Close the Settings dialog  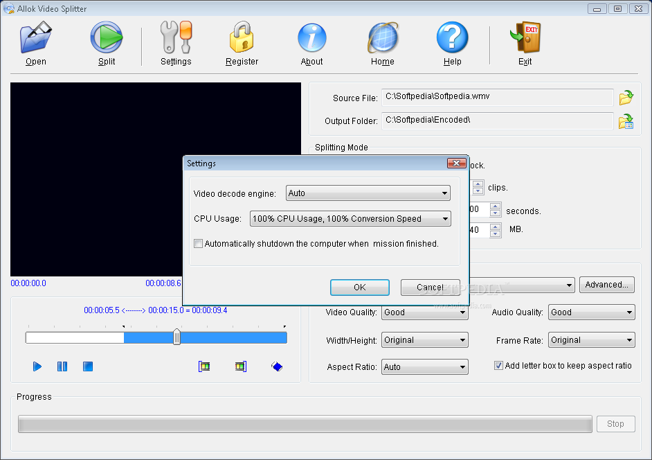pos(456,163)
